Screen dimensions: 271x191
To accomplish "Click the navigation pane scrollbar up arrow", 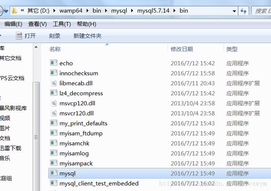I will pos(36,47).
